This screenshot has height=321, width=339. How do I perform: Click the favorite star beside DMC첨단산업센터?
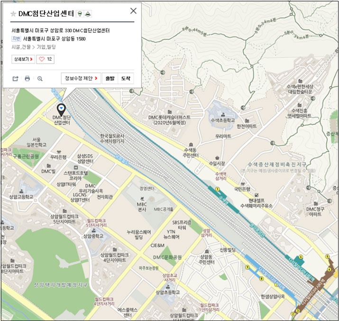tap(13, 14)
